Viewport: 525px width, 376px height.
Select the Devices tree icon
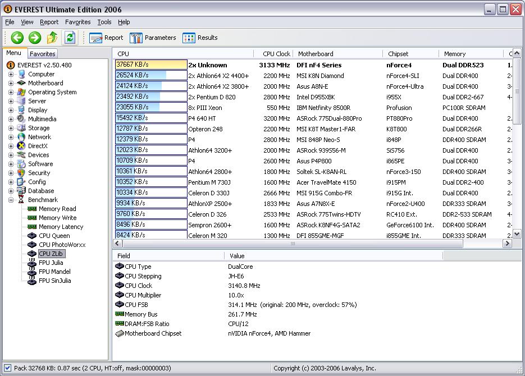(21, 155)
